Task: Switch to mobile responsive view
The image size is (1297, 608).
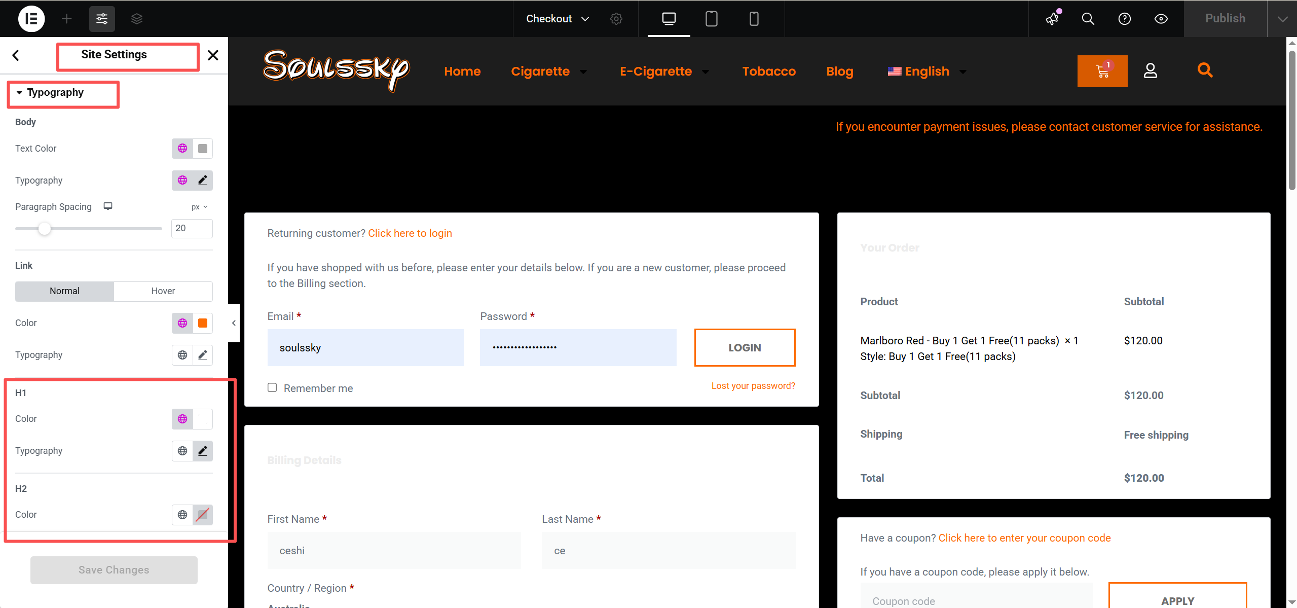Action: (x=754, y=19)
